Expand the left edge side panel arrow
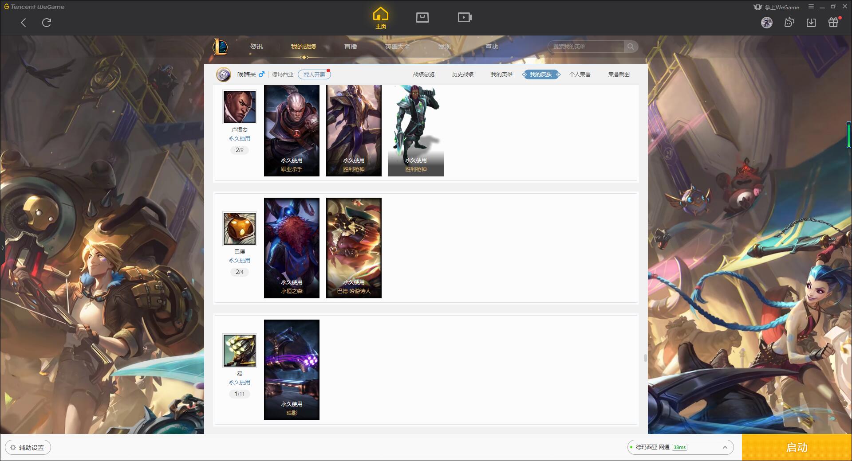The image size is (852, 461). pos(2,247)
